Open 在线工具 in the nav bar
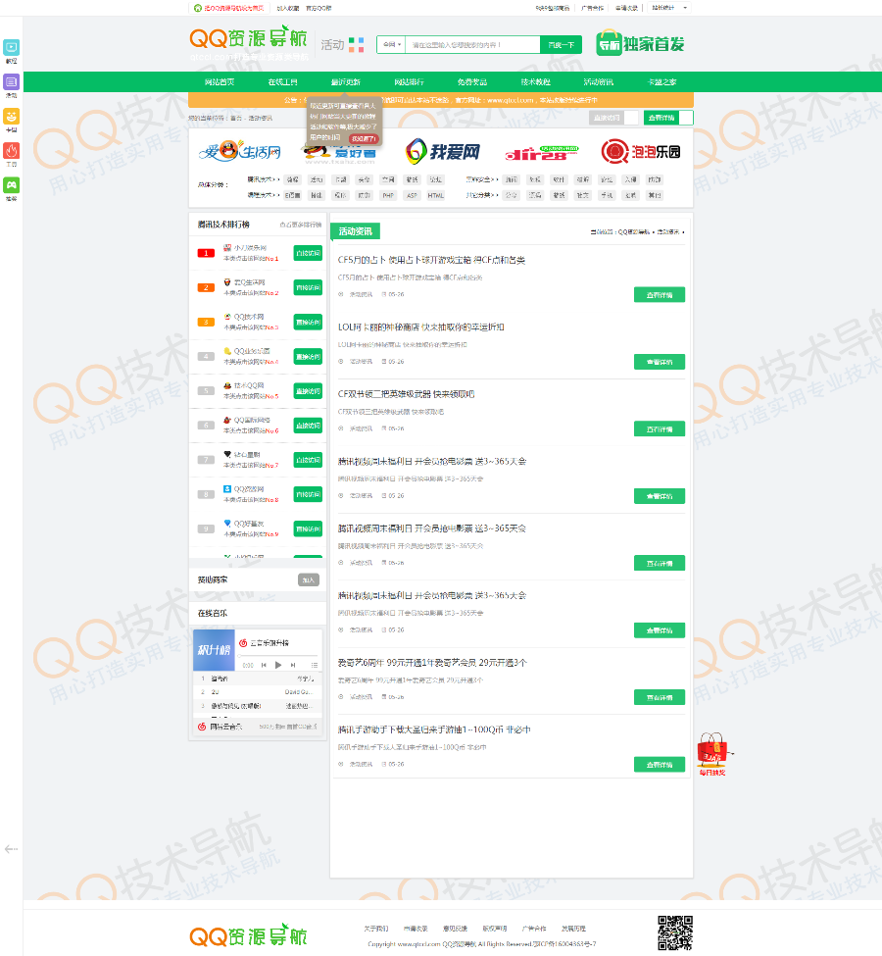Image resolution: width=882 pixels, height=956 pixels. coord(283,81)
